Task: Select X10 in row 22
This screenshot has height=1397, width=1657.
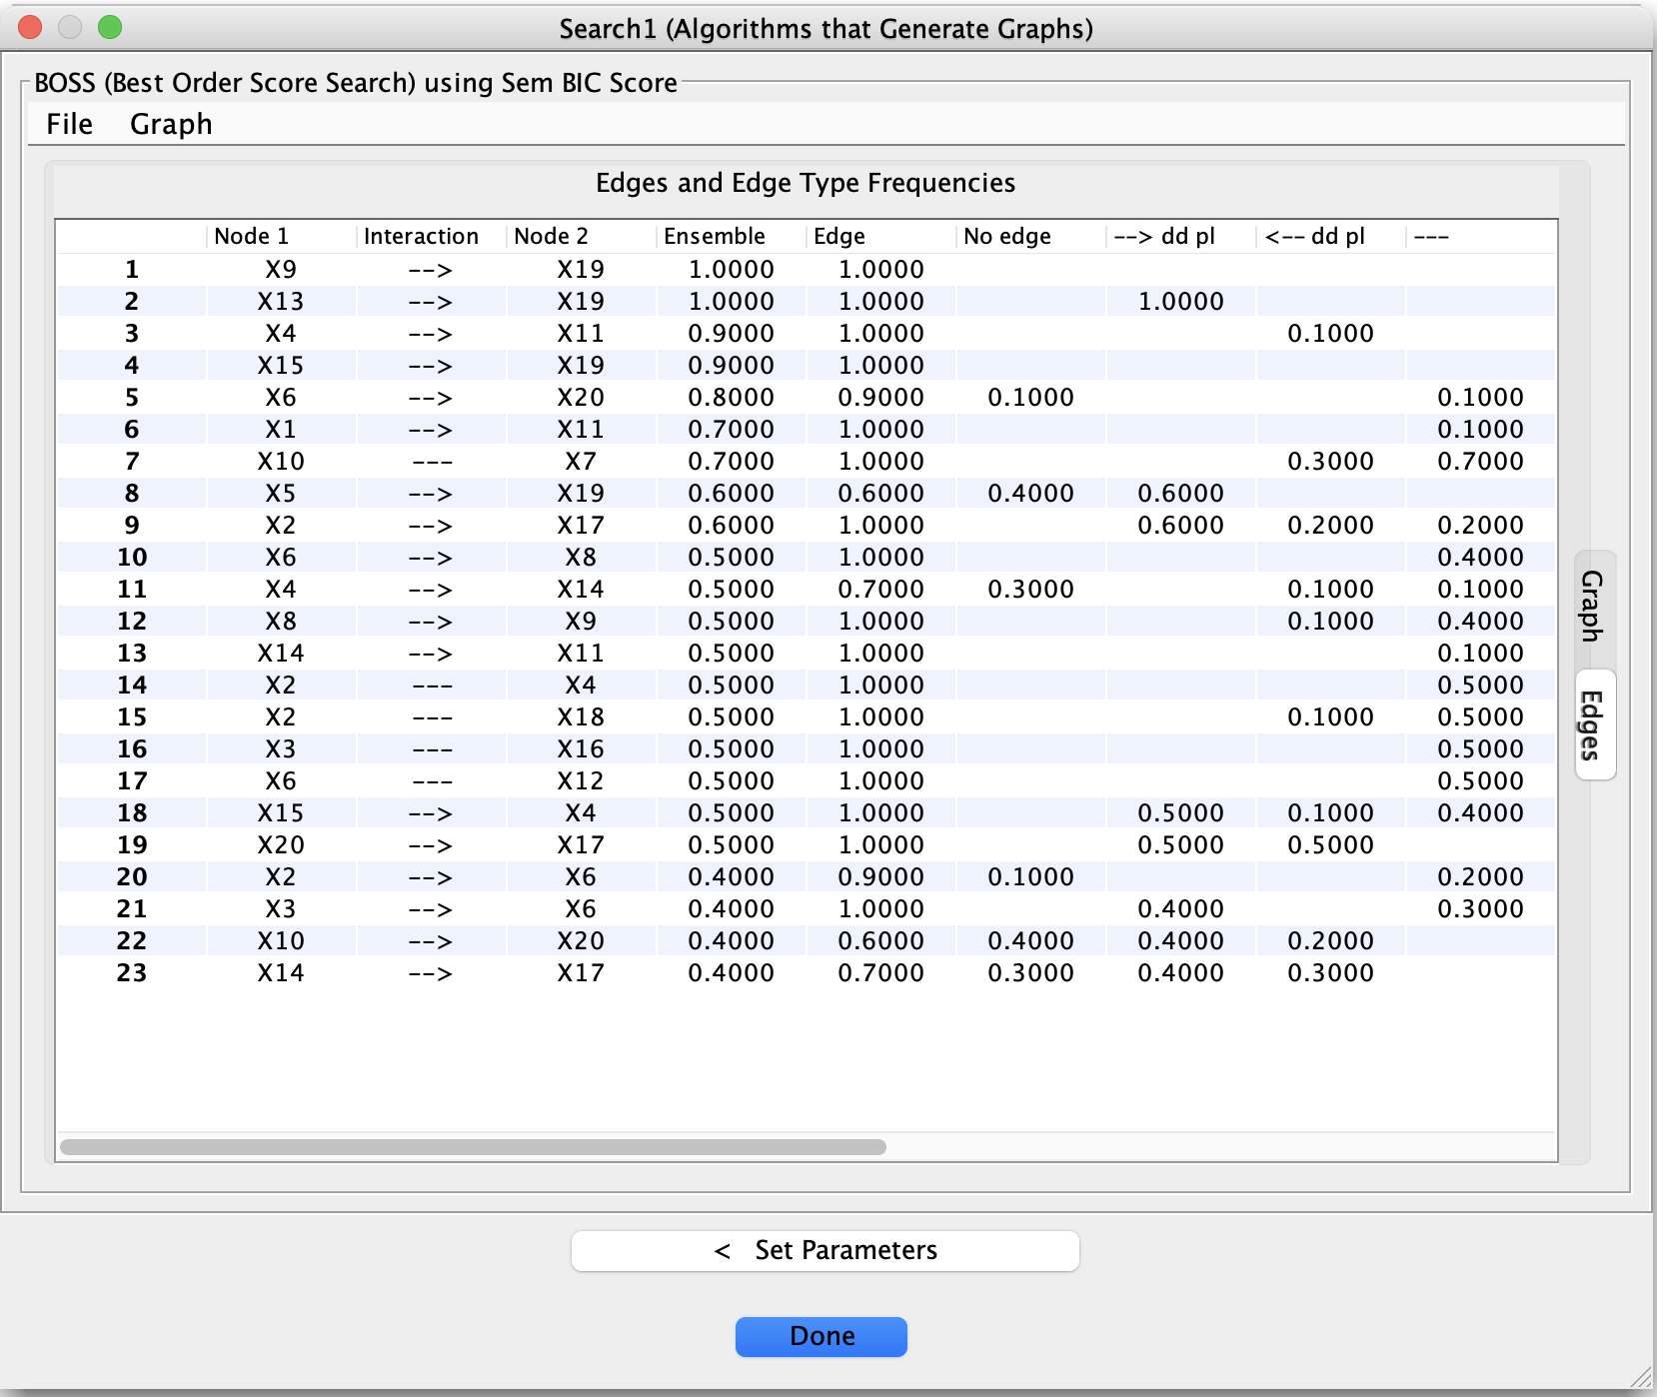Action: point(281,940)
